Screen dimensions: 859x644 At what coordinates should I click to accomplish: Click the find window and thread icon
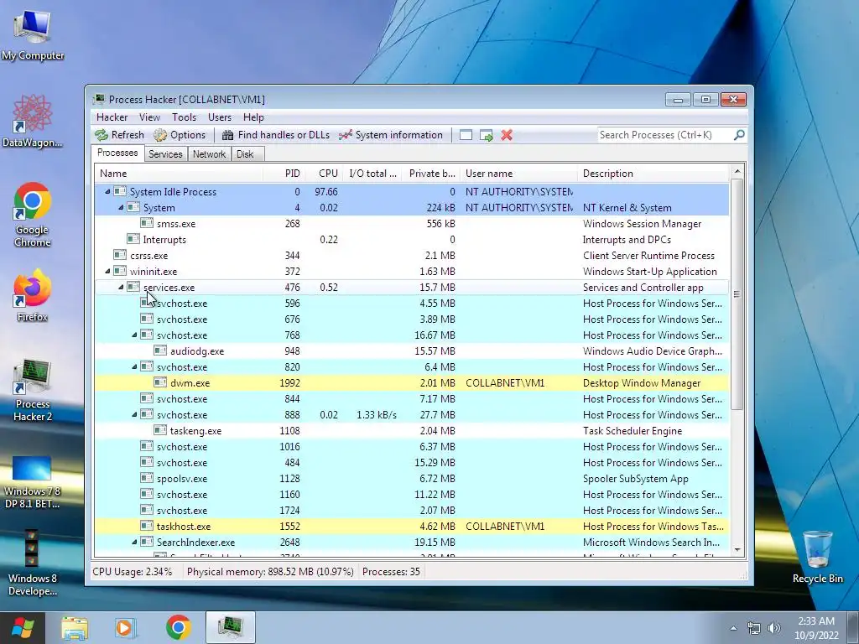click(x=486, y=135)
